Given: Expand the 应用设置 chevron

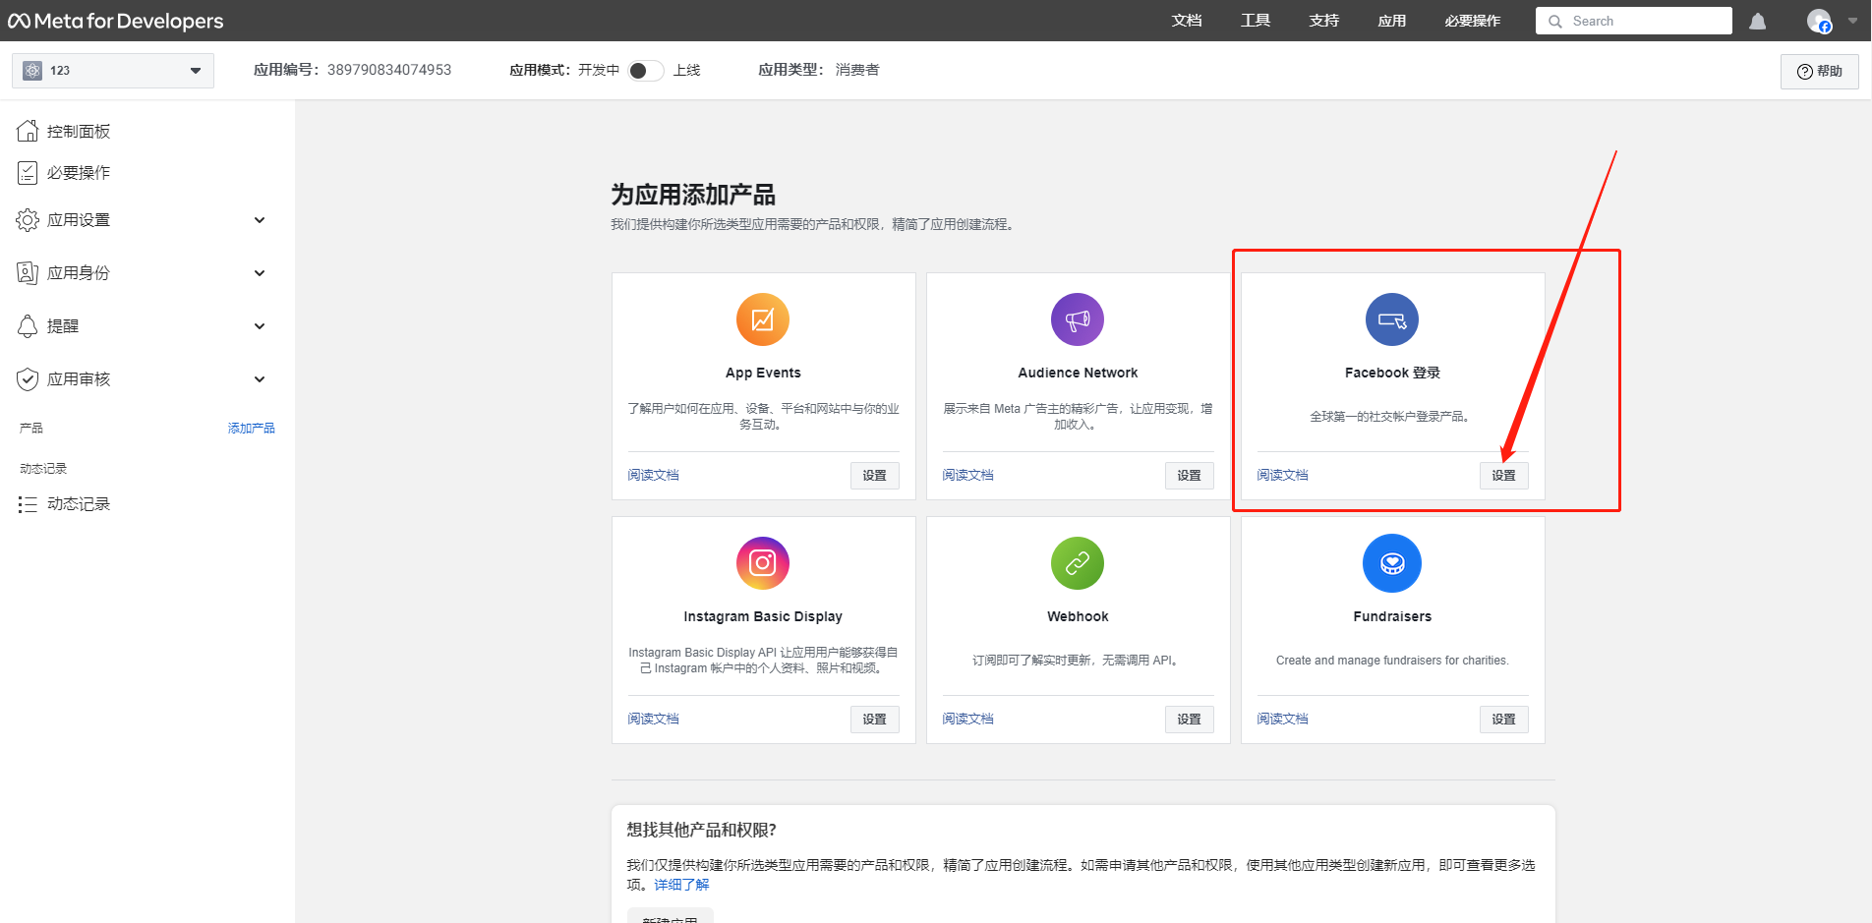Looking at the screenshot, I should point(260,220).
